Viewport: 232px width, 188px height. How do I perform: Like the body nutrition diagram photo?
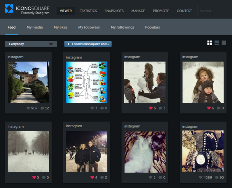coord(92,108)
